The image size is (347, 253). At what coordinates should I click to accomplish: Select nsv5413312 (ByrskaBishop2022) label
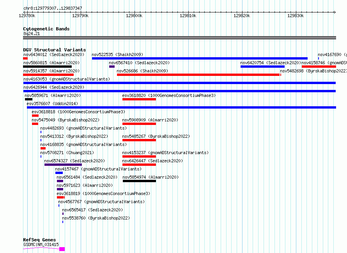pyautogui.click(x=74, y=136)
